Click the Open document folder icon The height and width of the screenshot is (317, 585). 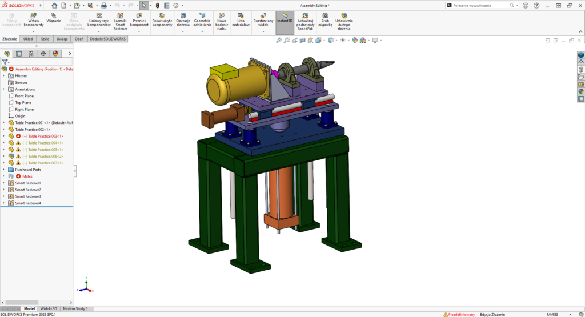[x=77, y=6]
